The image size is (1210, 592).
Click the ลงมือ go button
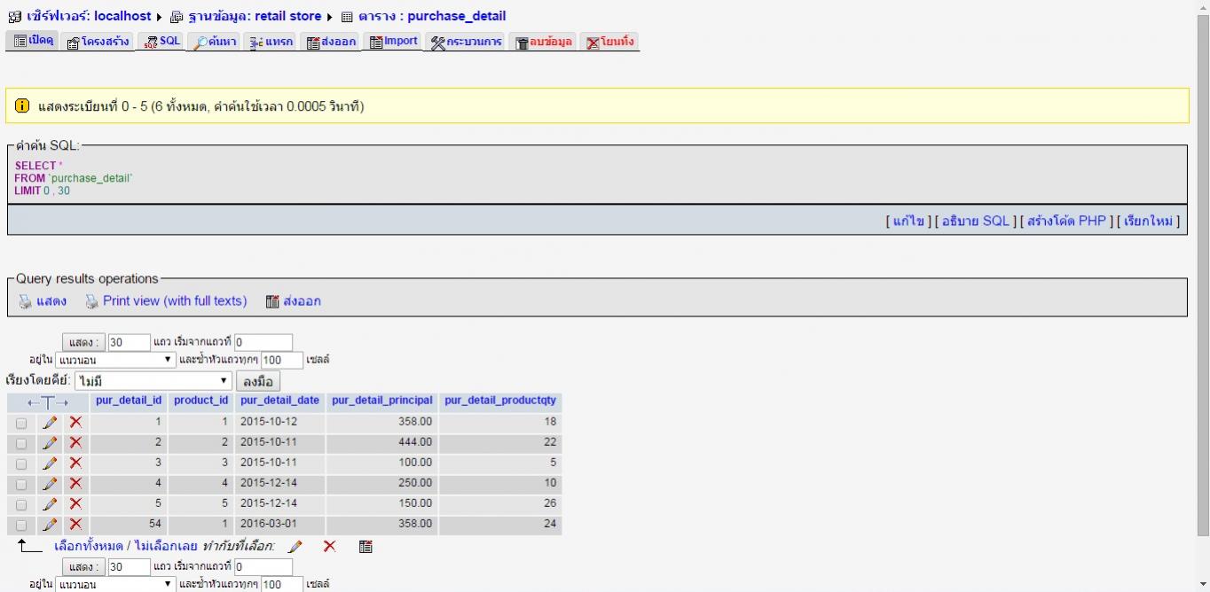tap(257, 381)
